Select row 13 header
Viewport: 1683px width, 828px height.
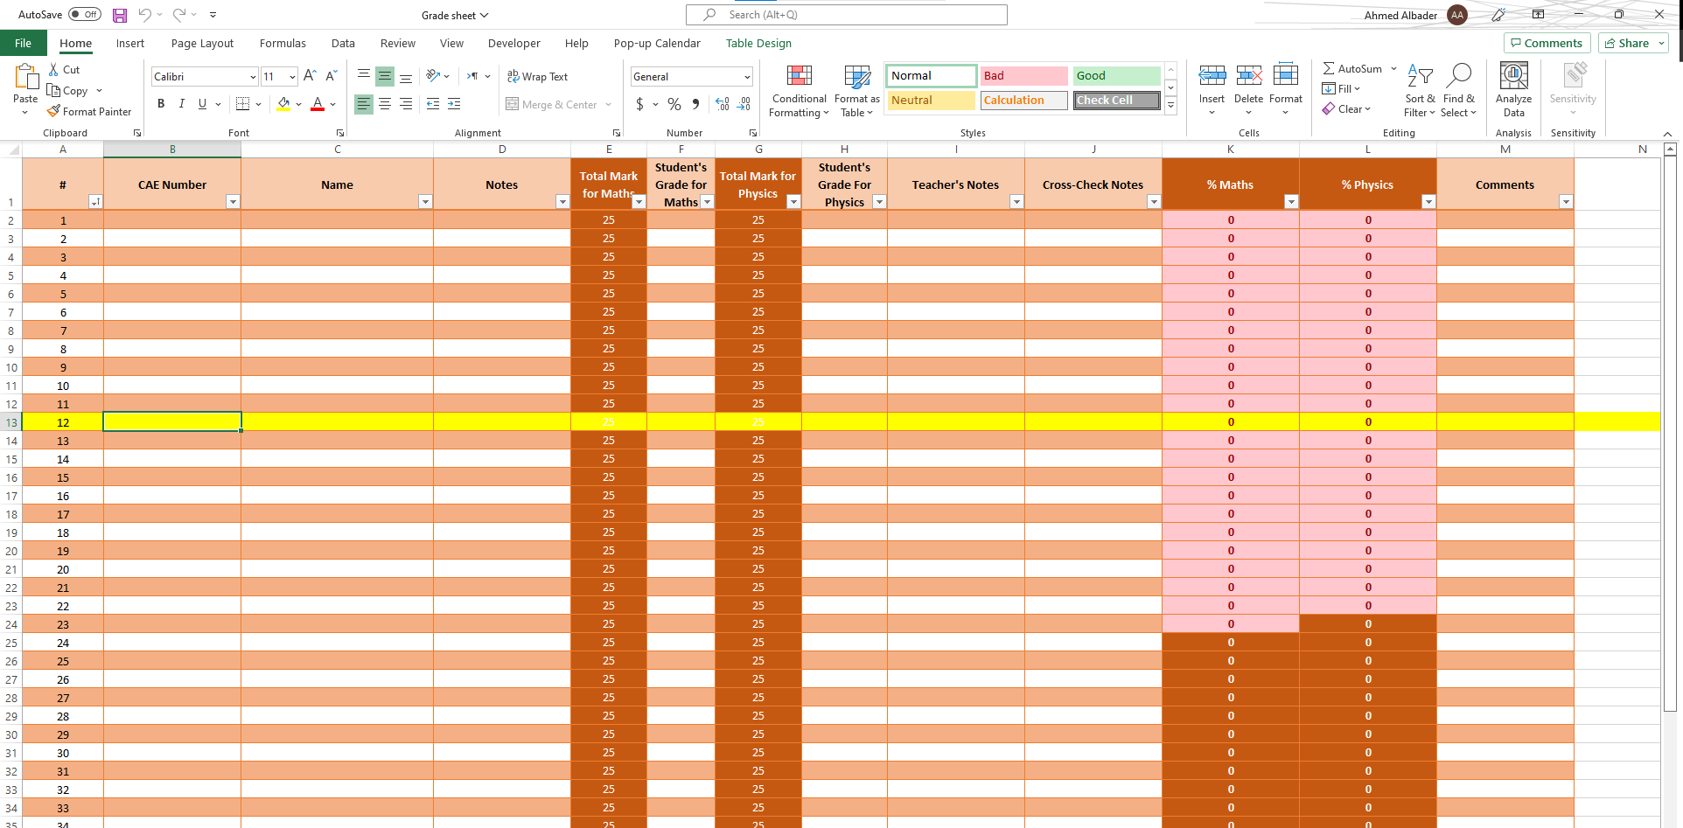click(x=11, y=422)
